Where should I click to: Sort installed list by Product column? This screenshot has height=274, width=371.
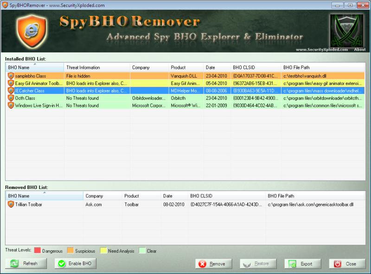(x=186, y=67)
